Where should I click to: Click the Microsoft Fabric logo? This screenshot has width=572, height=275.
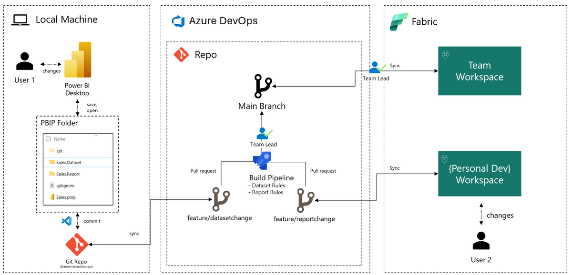(398, 21)
